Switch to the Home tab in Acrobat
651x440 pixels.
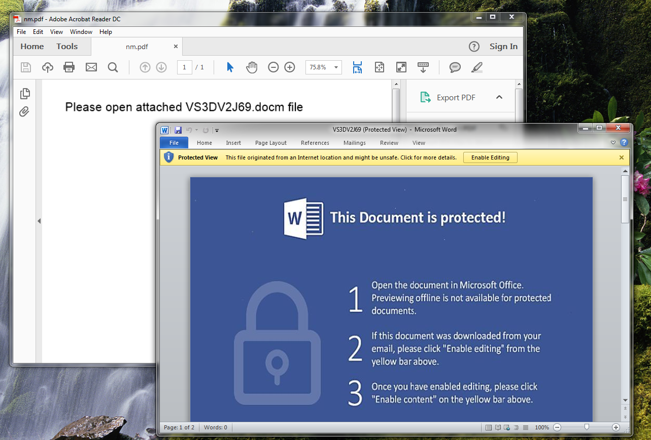[32, 47]
